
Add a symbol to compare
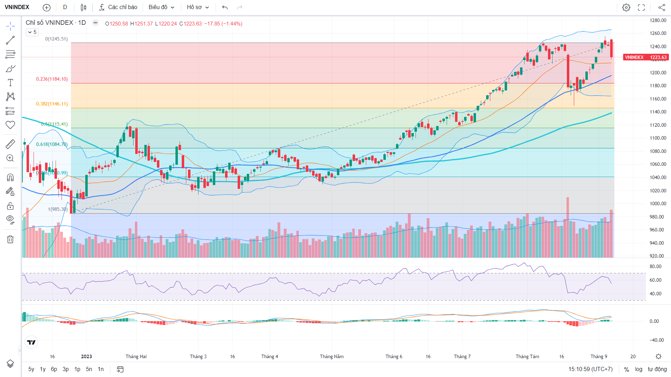point(46,7)
